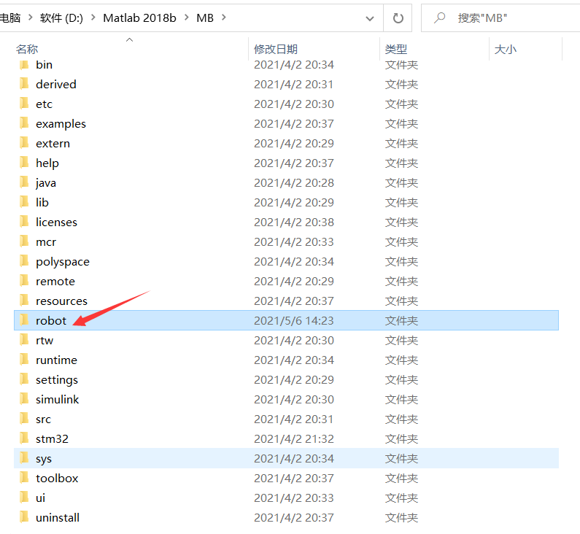Click the uninstall folder name
580x534 pixels.
[58, 517]
